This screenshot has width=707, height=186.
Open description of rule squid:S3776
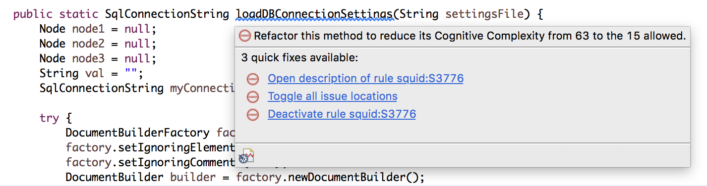(x=365, y=79)
